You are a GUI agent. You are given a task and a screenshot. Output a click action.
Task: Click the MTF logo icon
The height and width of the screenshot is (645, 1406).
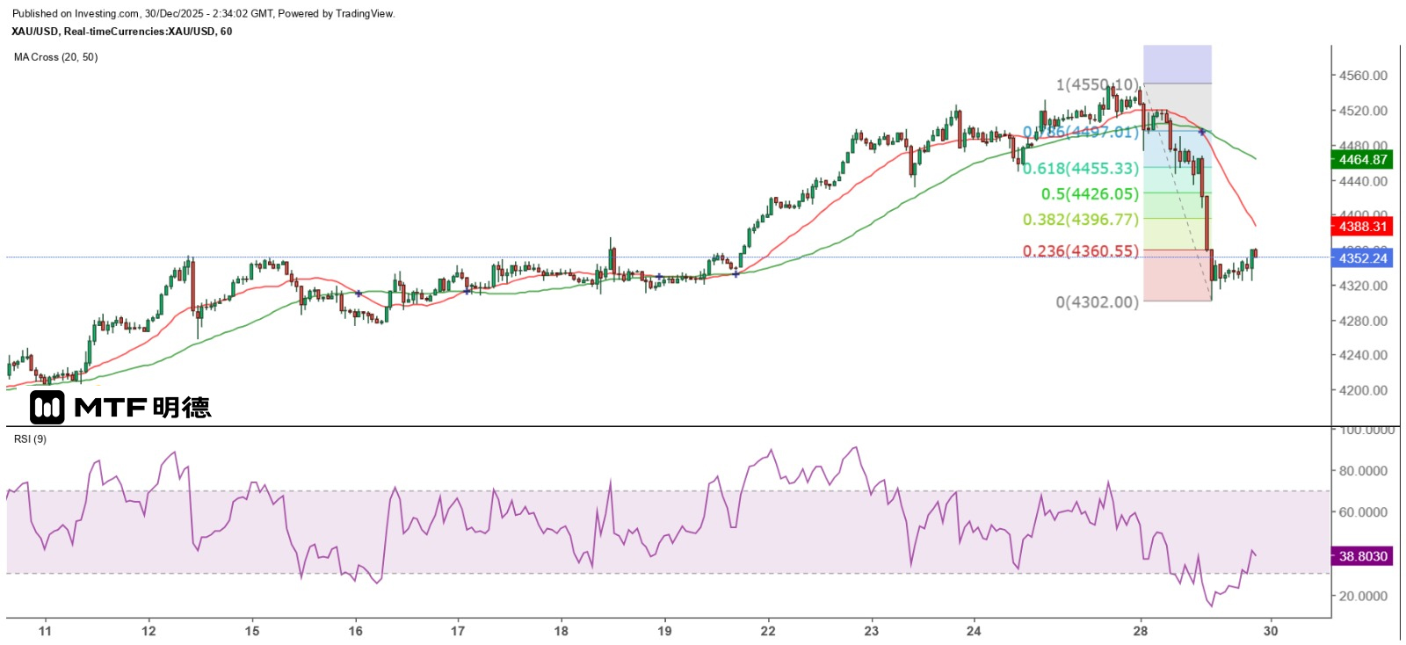pyautogui.click(x=47, y=407)
